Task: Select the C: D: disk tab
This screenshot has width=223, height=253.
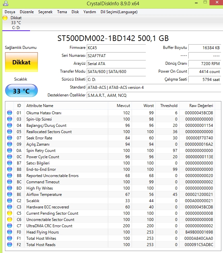Action: point(16,23)
